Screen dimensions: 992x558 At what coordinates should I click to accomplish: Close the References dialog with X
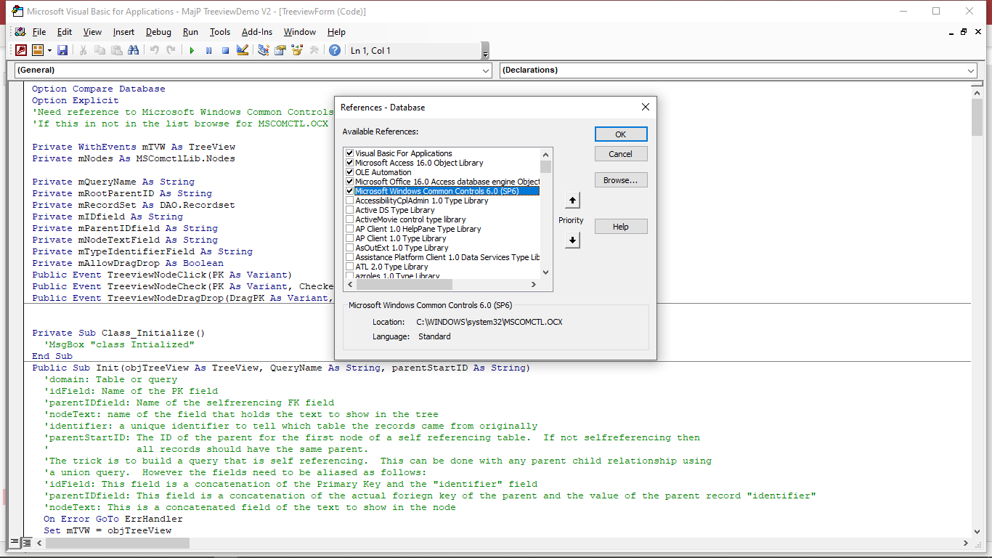[646, 107]
